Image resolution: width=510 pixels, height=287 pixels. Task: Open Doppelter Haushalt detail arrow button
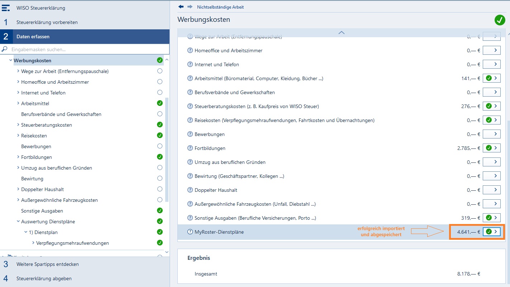pyautogui.click(x=491, y=190)
